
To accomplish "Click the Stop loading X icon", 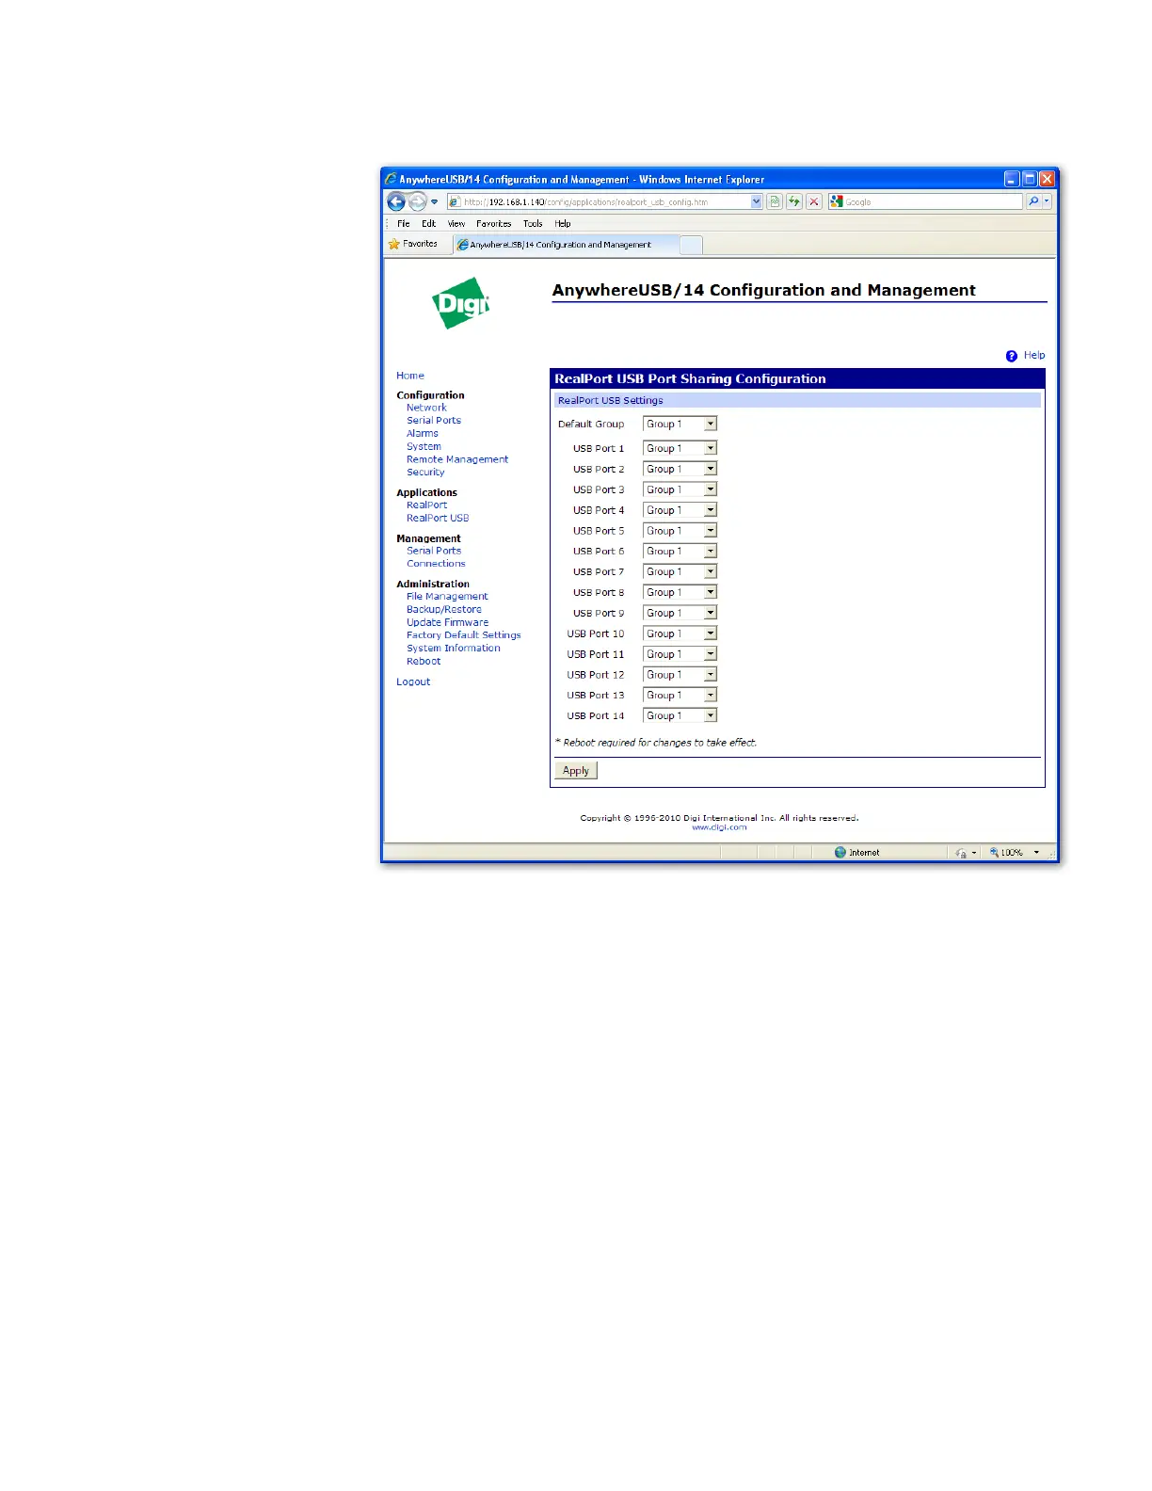I will coord(814,201).
